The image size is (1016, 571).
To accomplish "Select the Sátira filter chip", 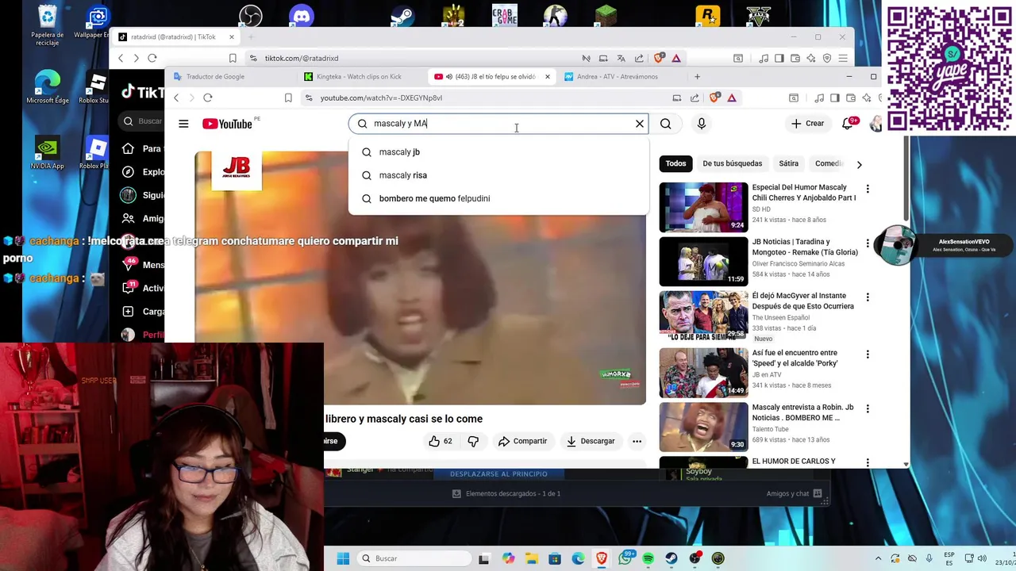I will click(788, 163).
